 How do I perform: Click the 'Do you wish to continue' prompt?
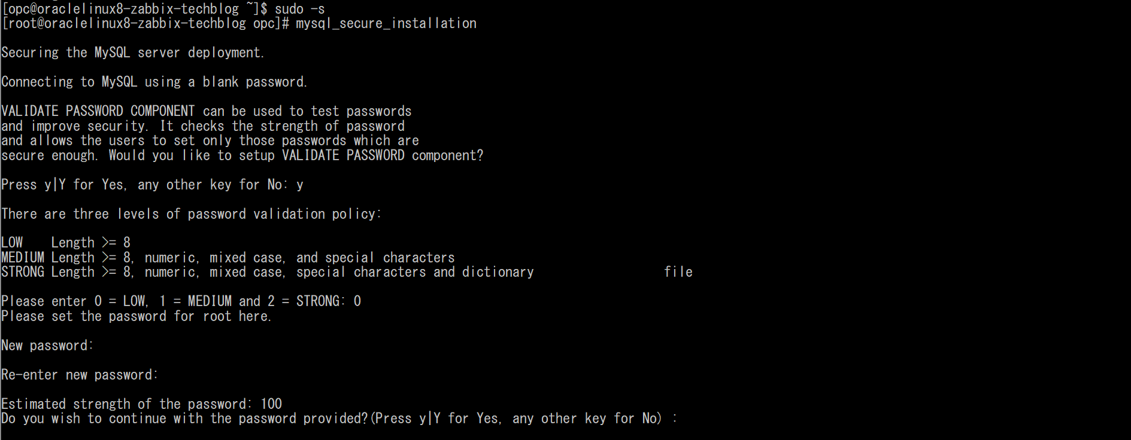[x=339, y=418]
